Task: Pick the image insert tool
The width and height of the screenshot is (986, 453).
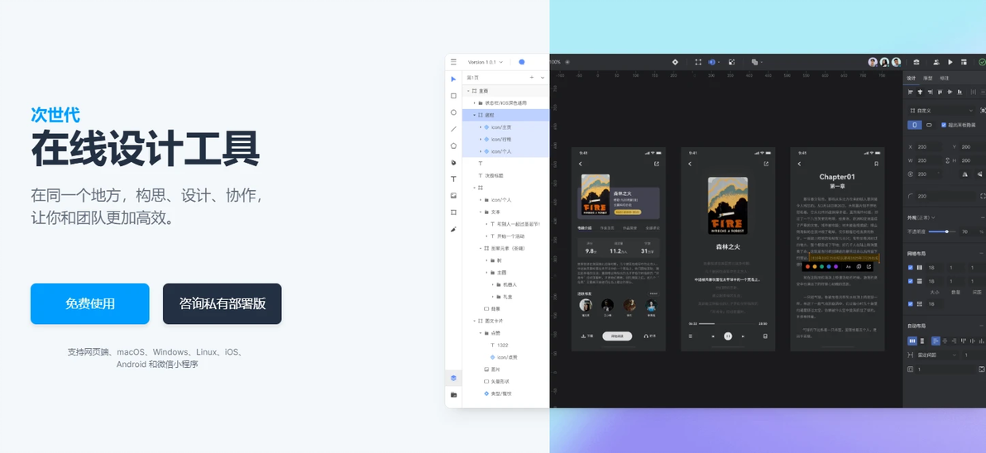Action: [453, 196]
